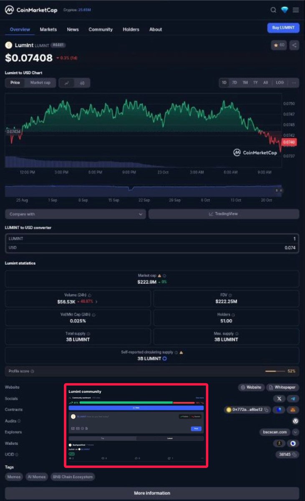
Task: Set chart range to 7D
Action: (234, 83)
